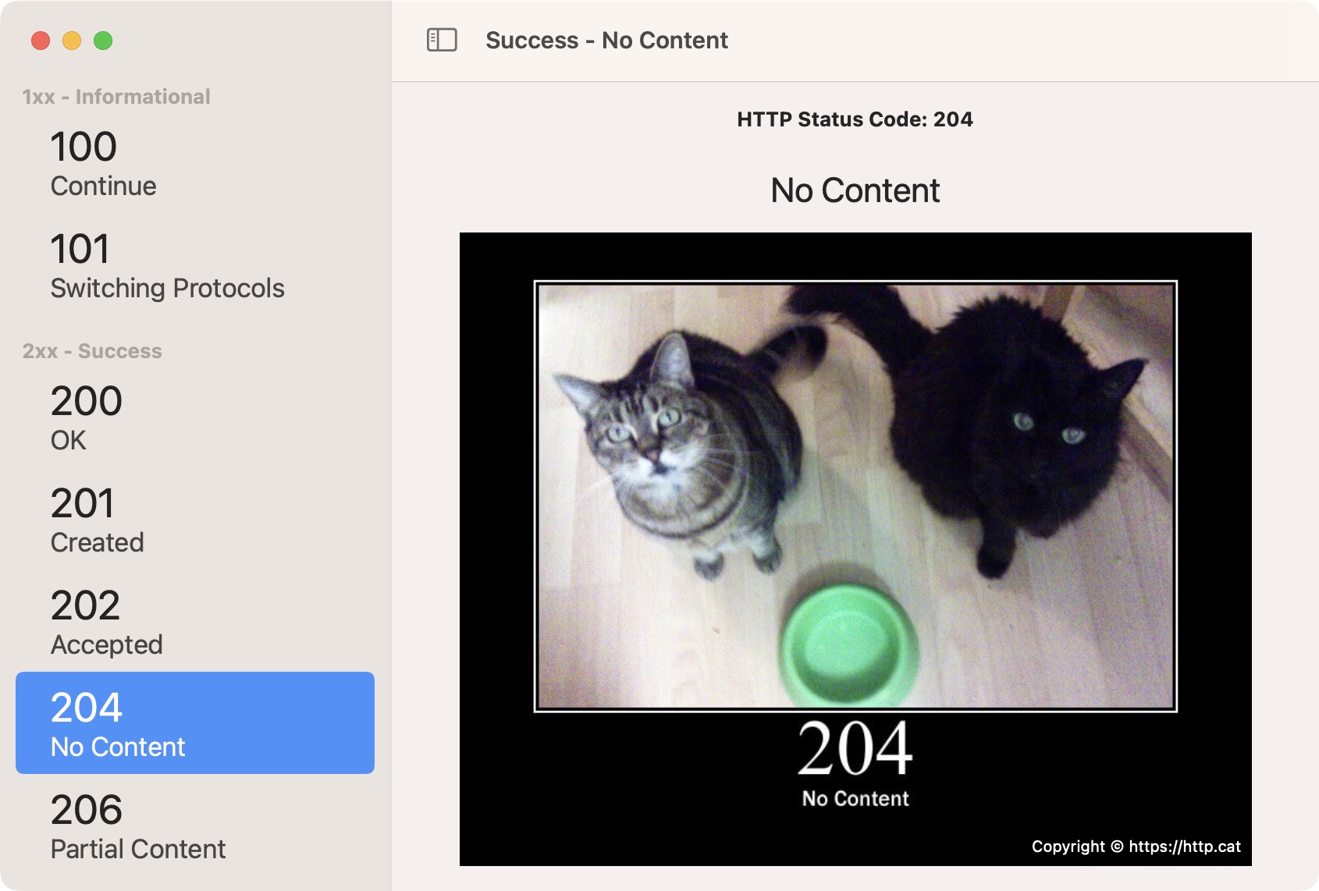Open the 202 Accepted entry
The height and width of the screenshot is (891, 1319).
[x=195, y=623]
